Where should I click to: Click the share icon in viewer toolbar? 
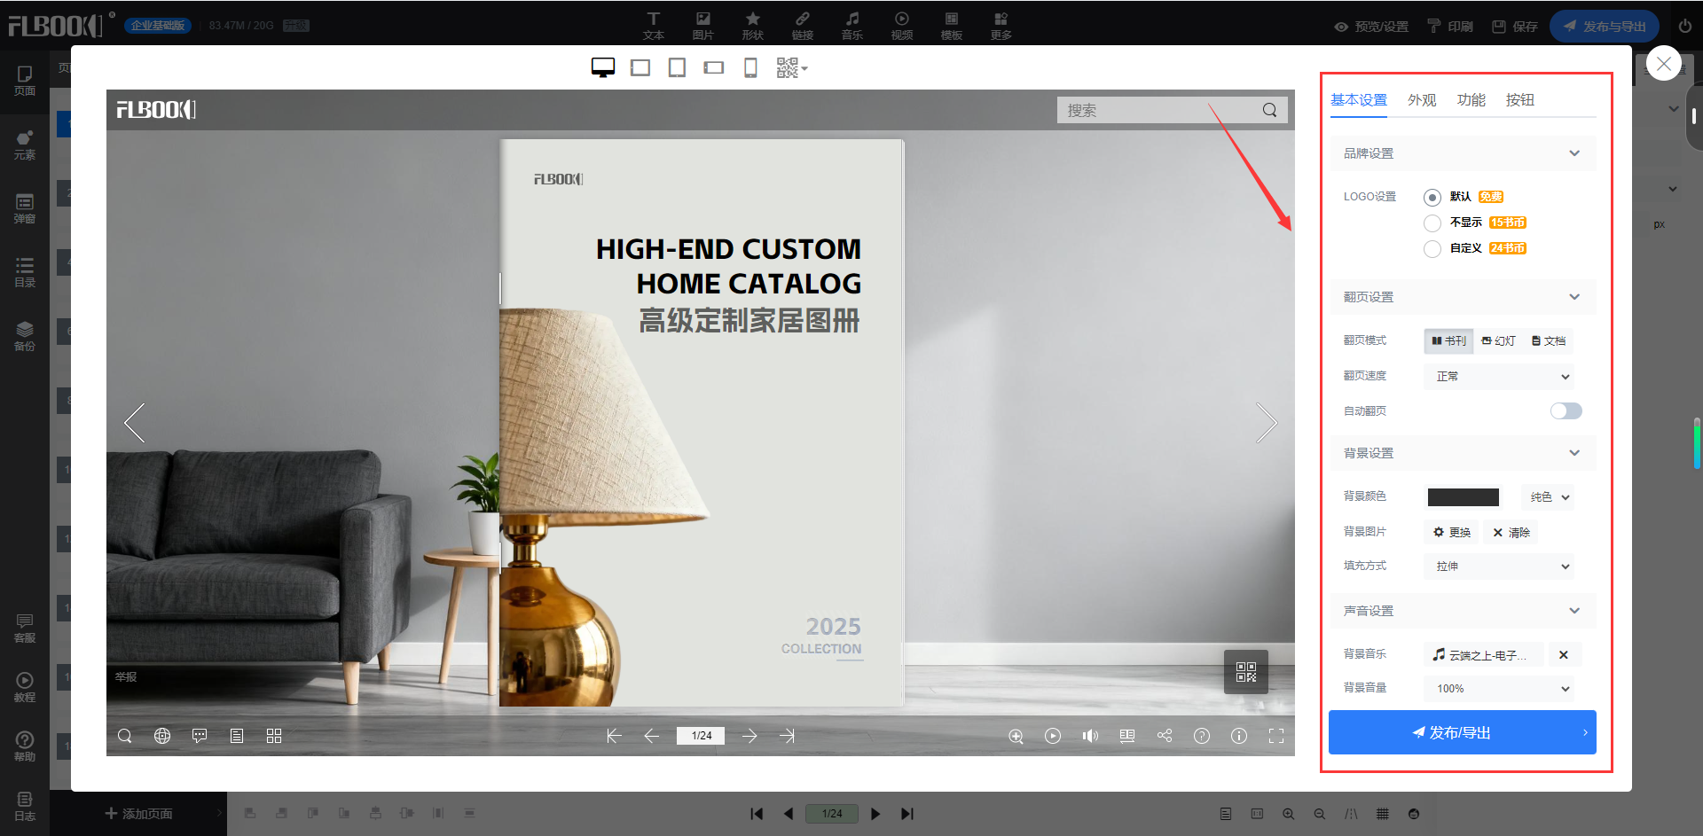coord(1165,736)
